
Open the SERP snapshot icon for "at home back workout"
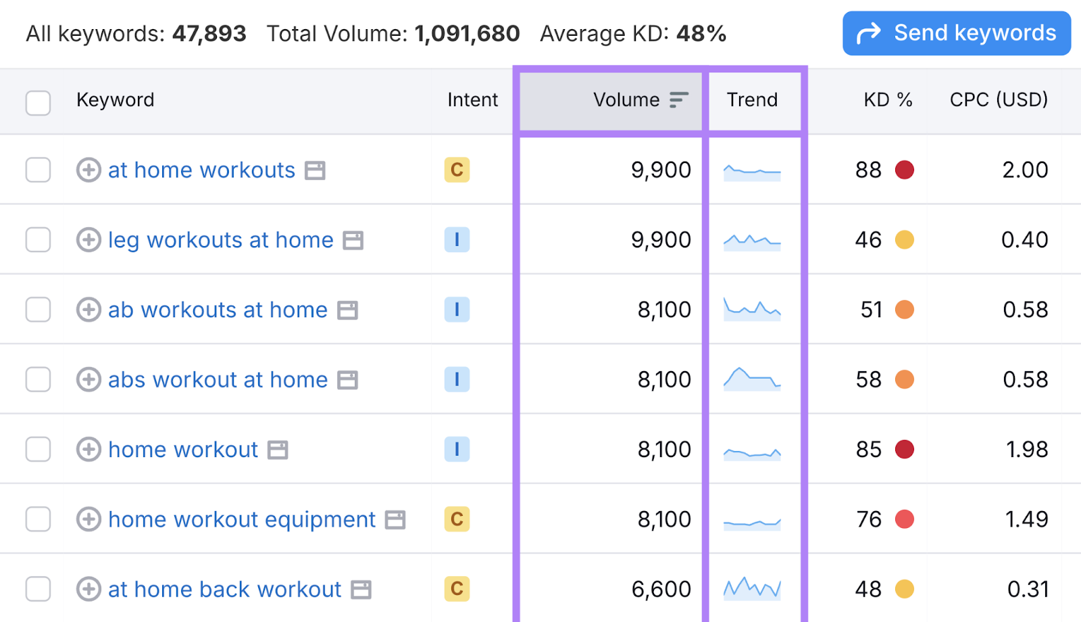tap(362, 588)
